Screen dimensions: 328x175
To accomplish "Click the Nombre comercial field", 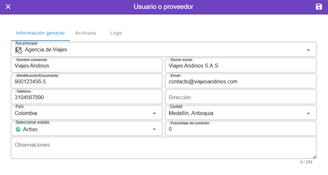I will (86, 66).
